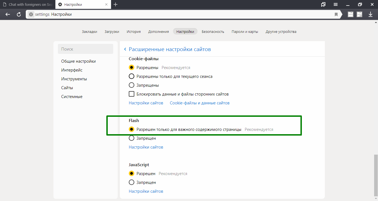
Task: Go back with the arrow button
Action: (8, 14)
